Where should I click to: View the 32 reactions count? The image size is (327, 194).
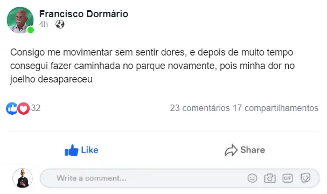tap(36, 108)
